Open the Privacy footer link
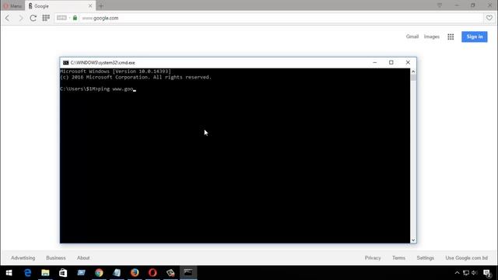The width and height of the screenshot is (498, 280). (373, 257)
